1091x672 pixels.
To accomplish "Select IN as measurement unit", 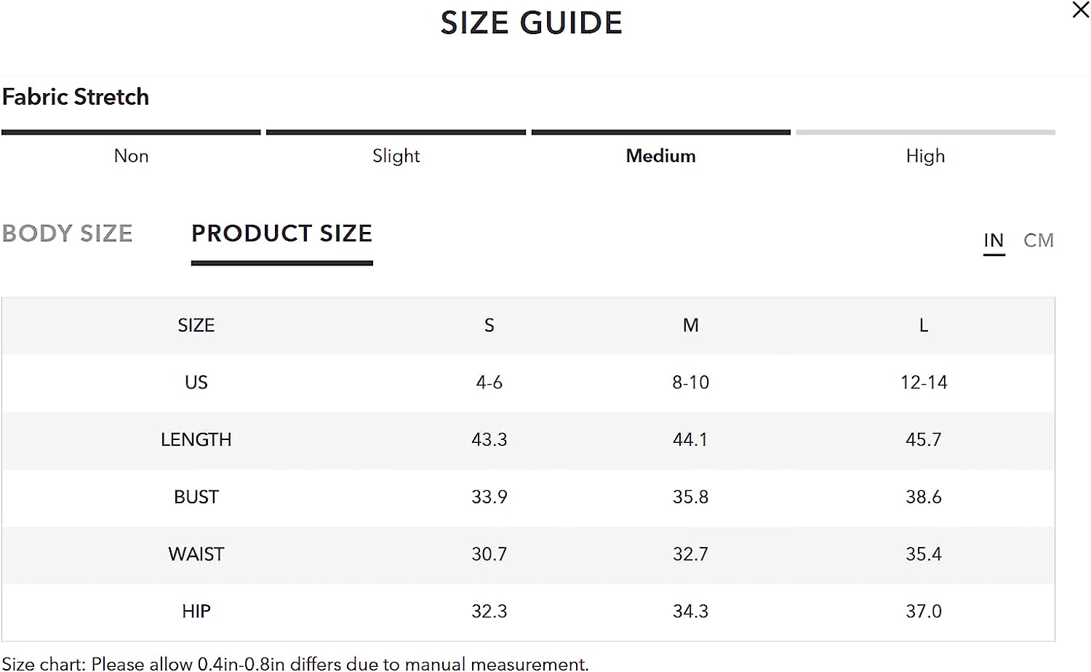I will pyautogui.click(x=994, y=241).
